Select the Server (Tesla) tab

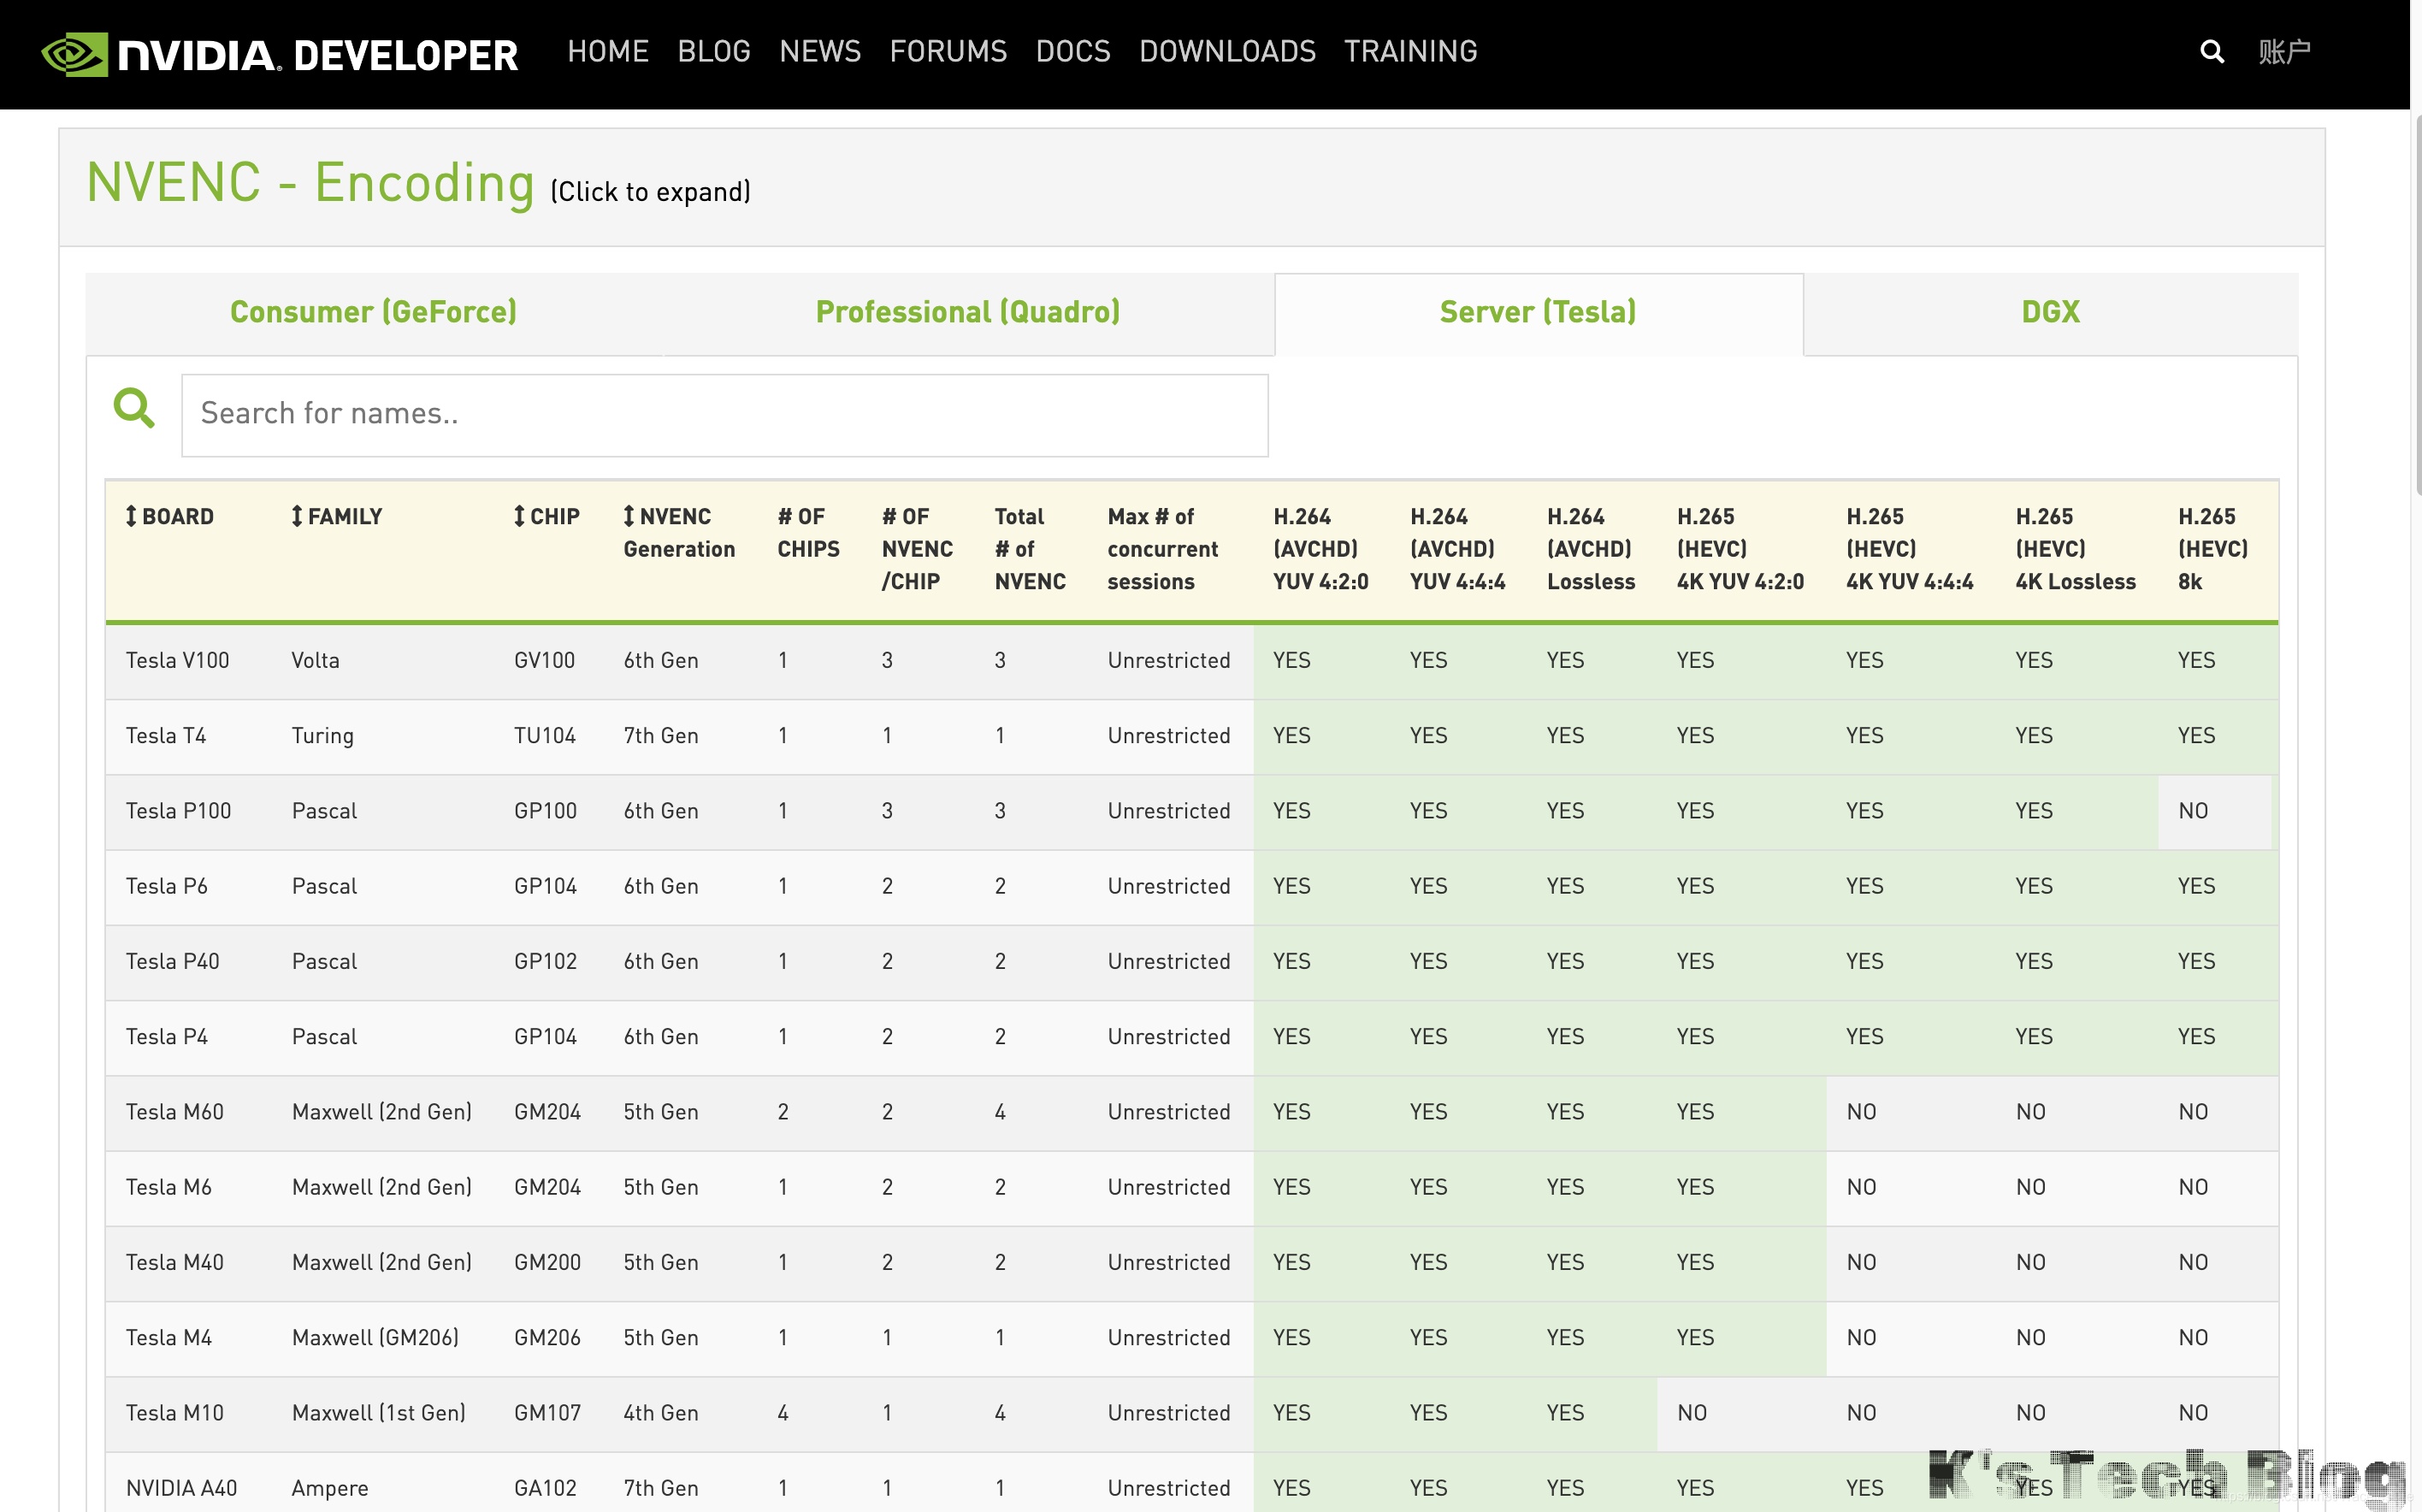coord(1537,312)
